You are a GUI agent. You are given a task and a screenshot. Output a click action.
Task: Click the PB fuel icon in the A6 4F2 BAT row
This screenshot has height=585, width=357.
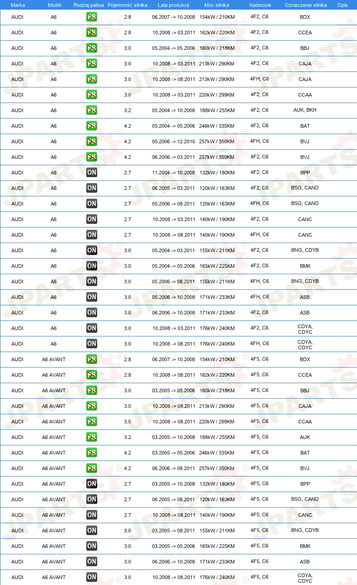[x=92, y=126]
